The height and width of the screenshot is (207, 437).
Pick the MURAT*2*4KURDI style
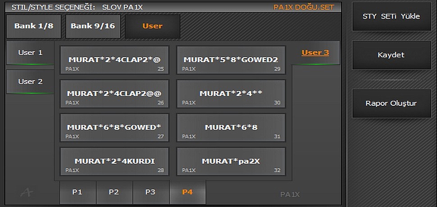114,162
